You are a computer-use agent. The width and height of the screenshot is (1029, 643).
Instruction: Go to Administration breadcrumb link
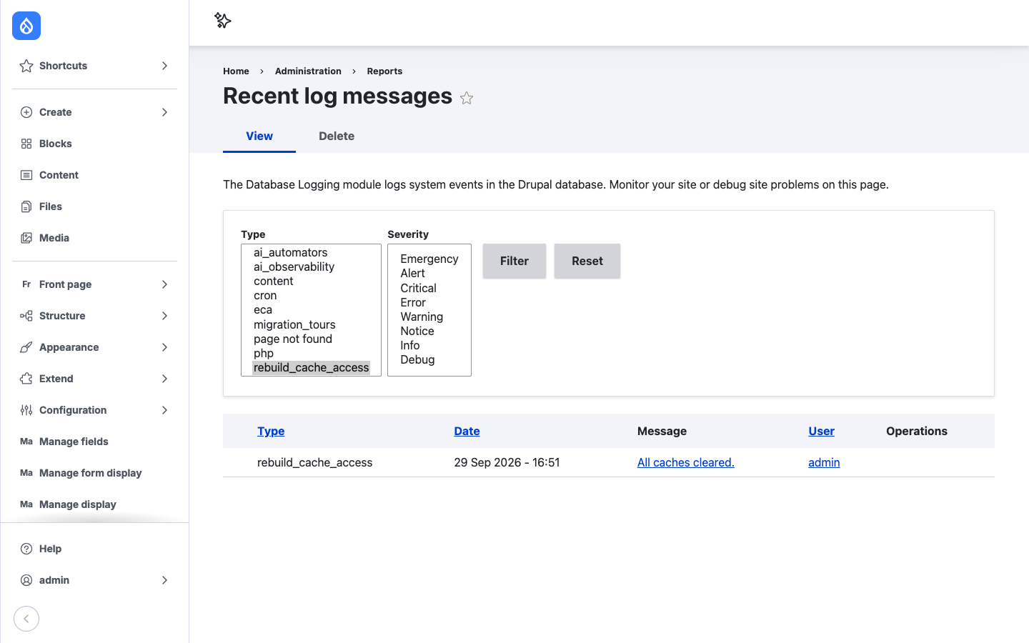click(308, 71)
